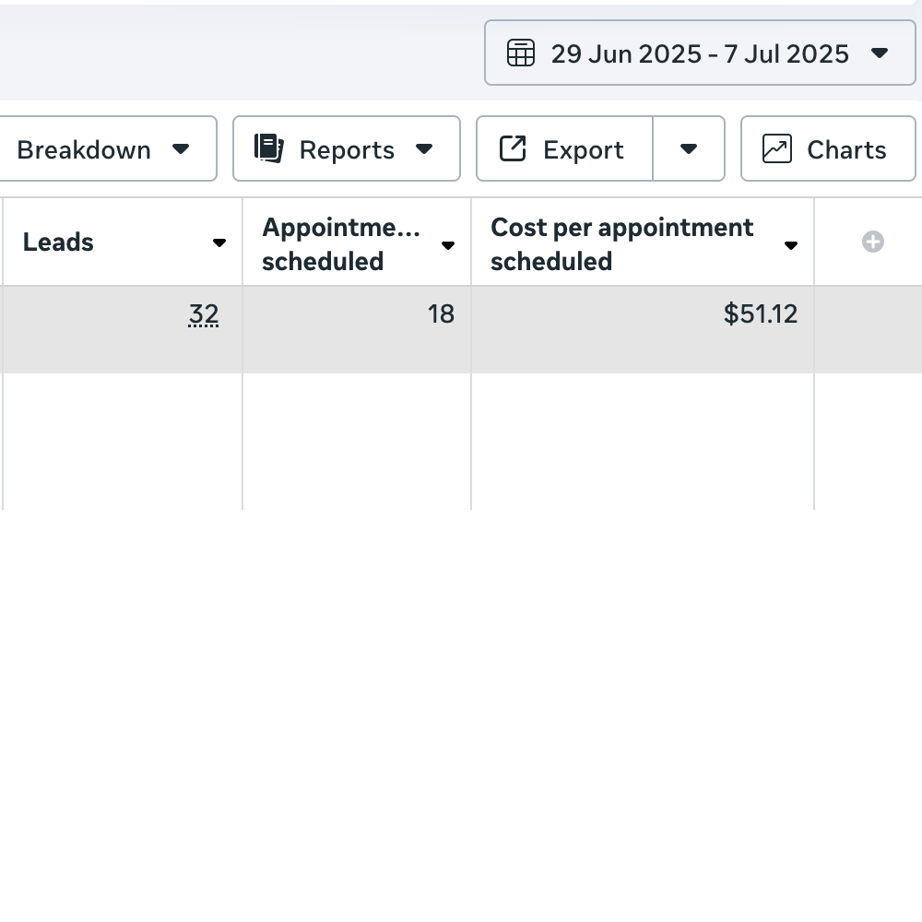Click the 29 Jun 2025 - 7 Jul 2025 text
Image resolution: width=922 pixels, height=922 pixels.
pos(700,53)
